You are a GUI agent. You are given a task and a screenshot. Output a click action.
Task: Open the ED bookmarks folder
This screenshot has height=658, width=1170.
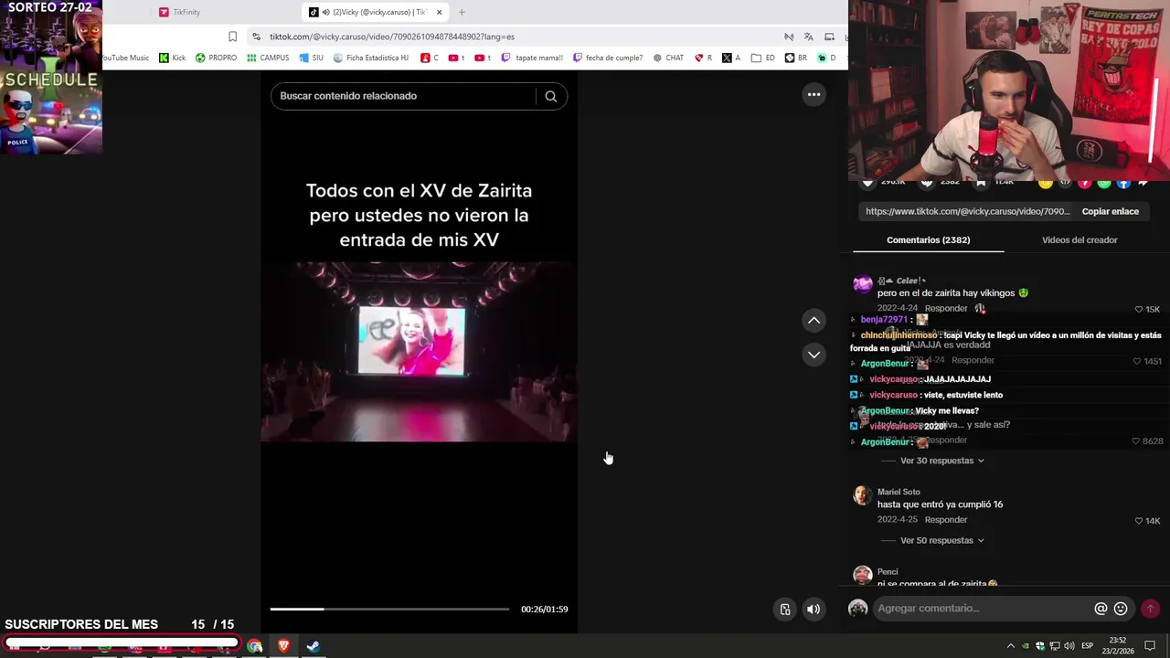click(763, 58)
